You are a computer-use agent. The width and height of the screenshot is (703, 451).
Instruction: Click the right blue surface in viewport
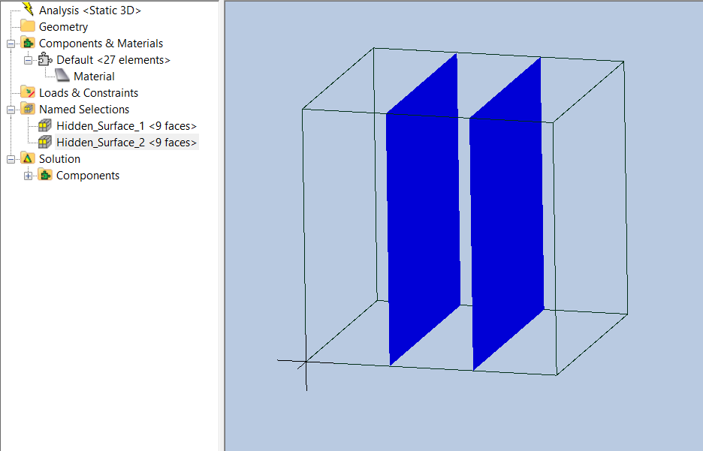[507, 215]
